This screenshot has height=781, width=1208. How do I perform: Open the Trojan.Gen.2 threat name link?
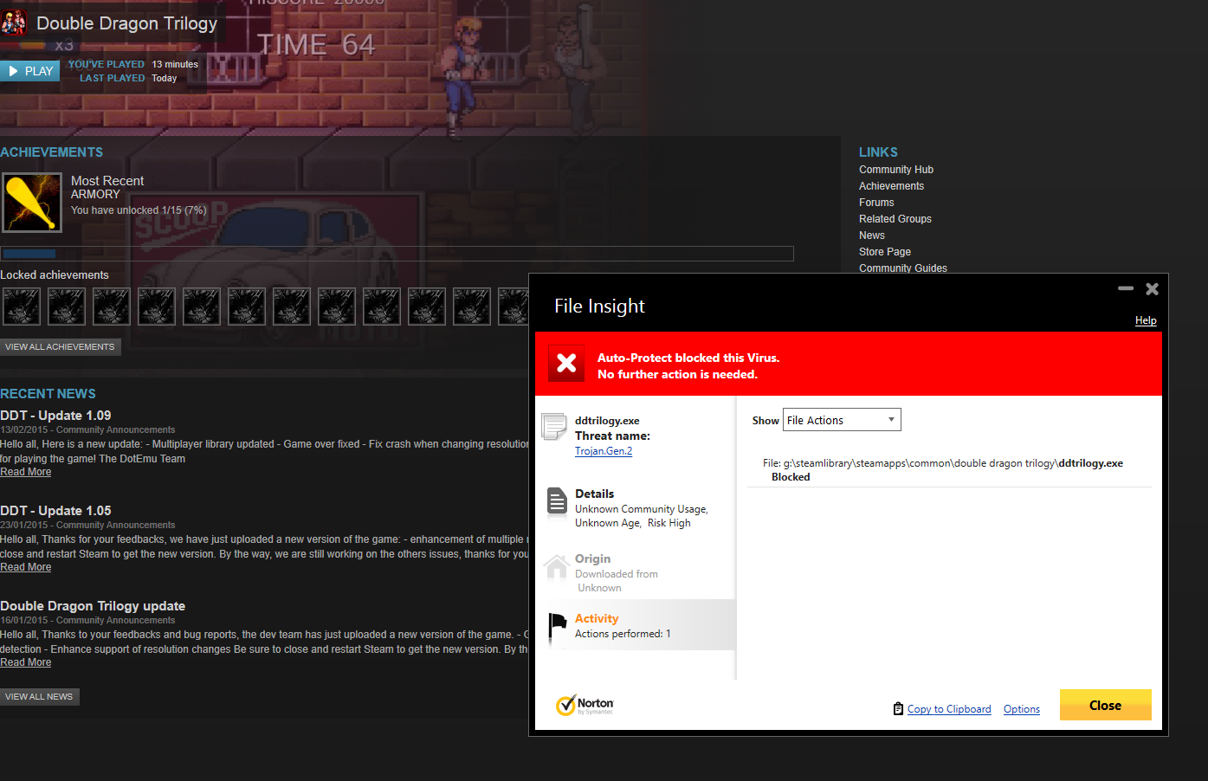point(604,451)
